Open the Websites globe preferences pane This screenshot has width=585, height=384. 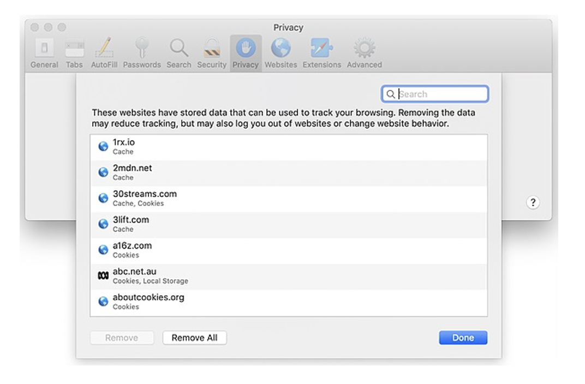click(280, 53)
